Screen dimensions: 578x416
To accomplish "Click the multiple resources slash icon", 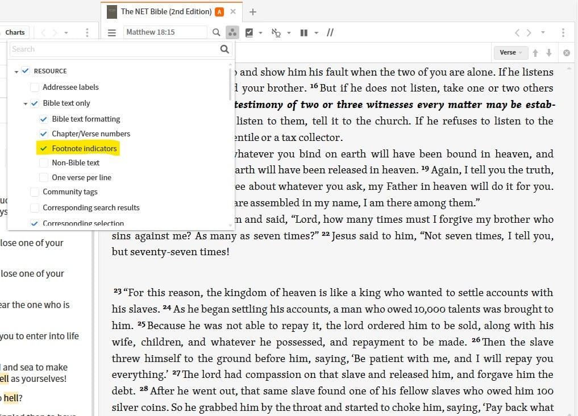I will coord(330,32).
